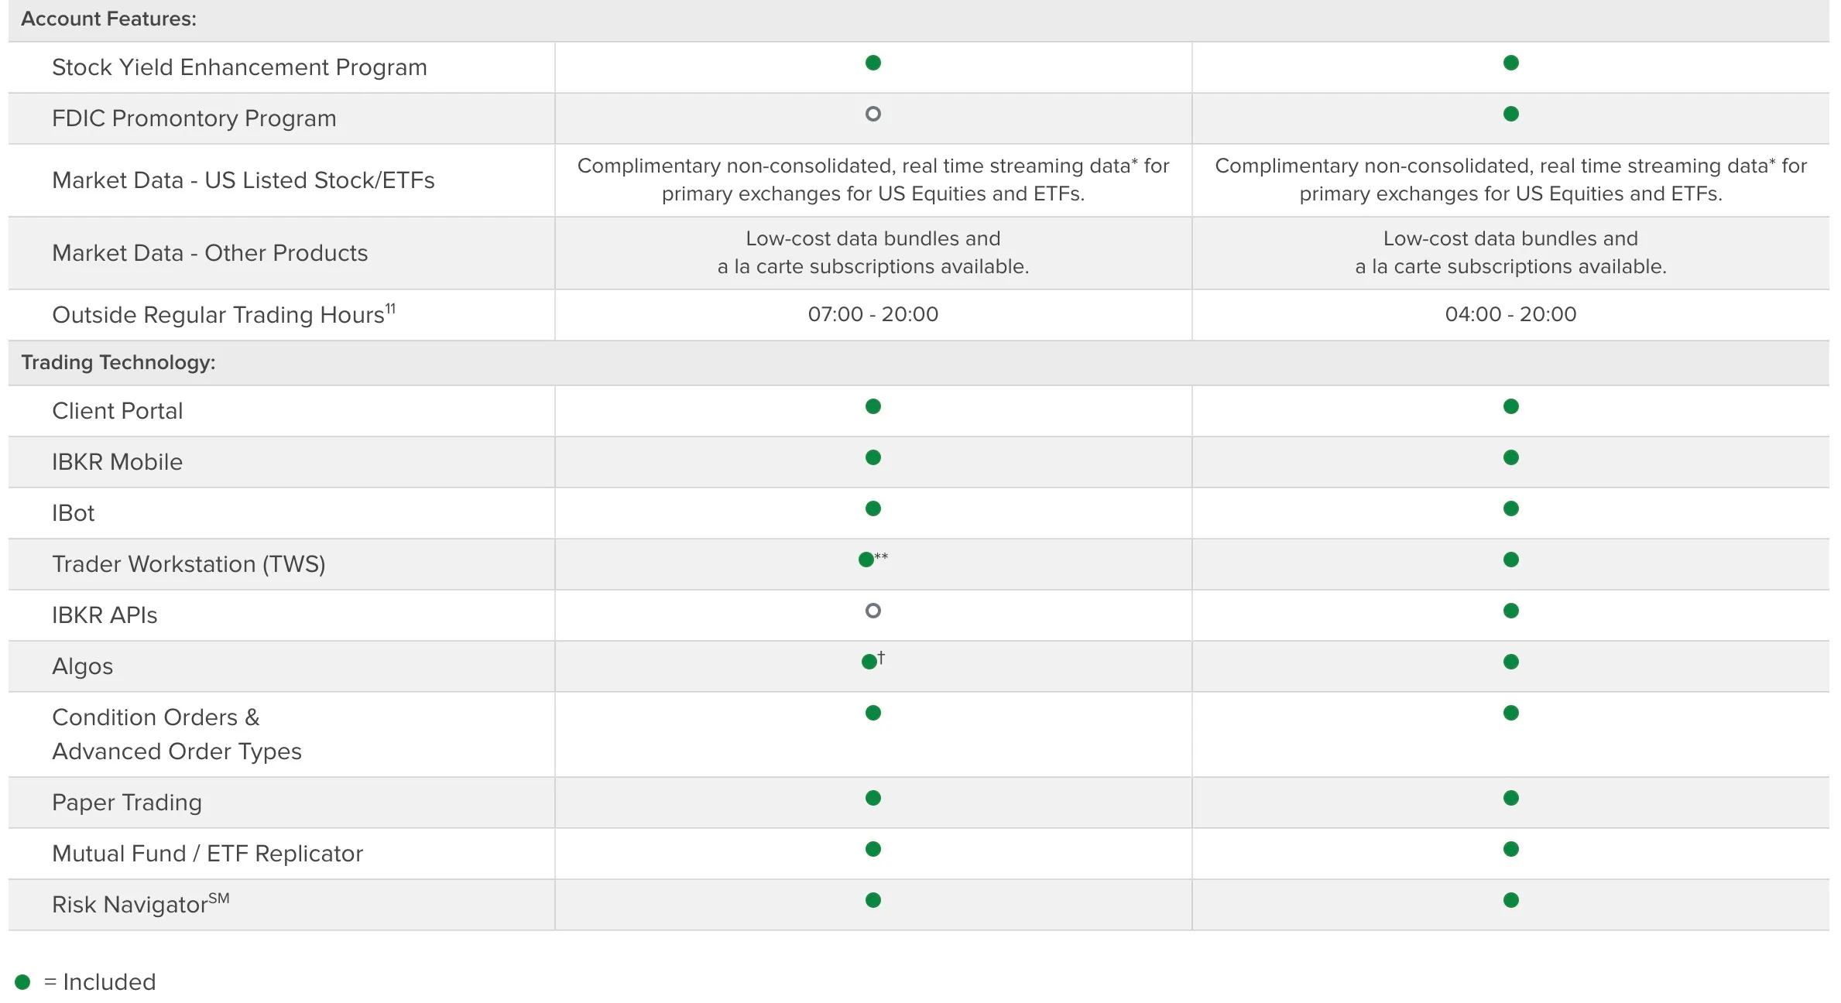Click the IBKR Mobile label
The height and width of the screenshot is (1003, 1841).
tap(118, 462)
